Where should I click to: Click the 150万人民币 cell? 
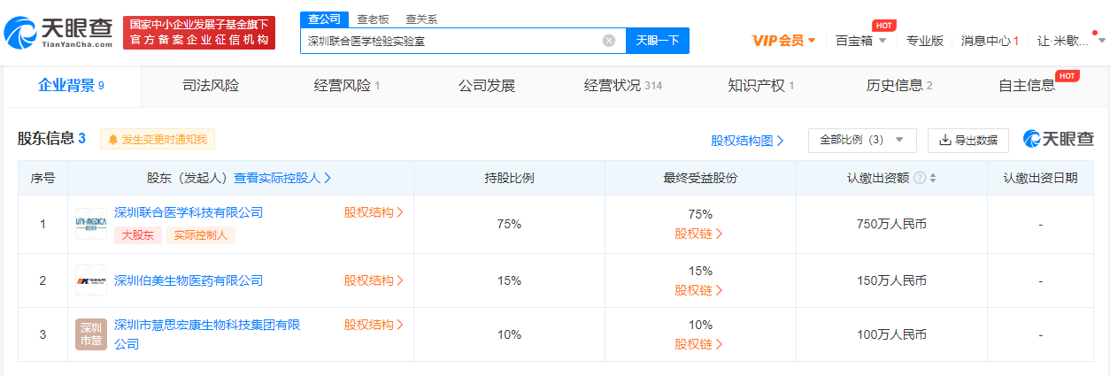coord(891,280)
